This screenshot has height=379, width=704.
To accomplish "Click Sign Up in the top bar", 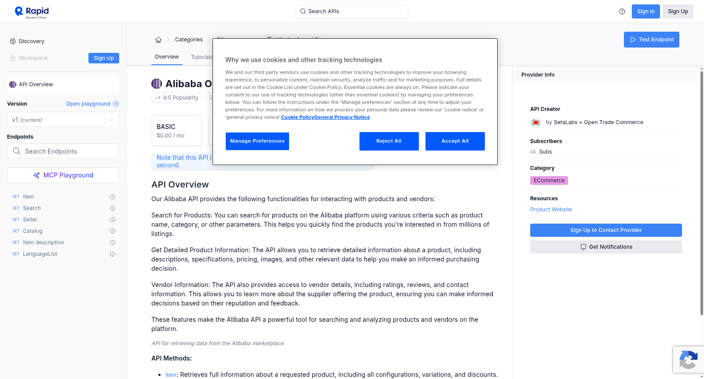I will click(678, 11).
